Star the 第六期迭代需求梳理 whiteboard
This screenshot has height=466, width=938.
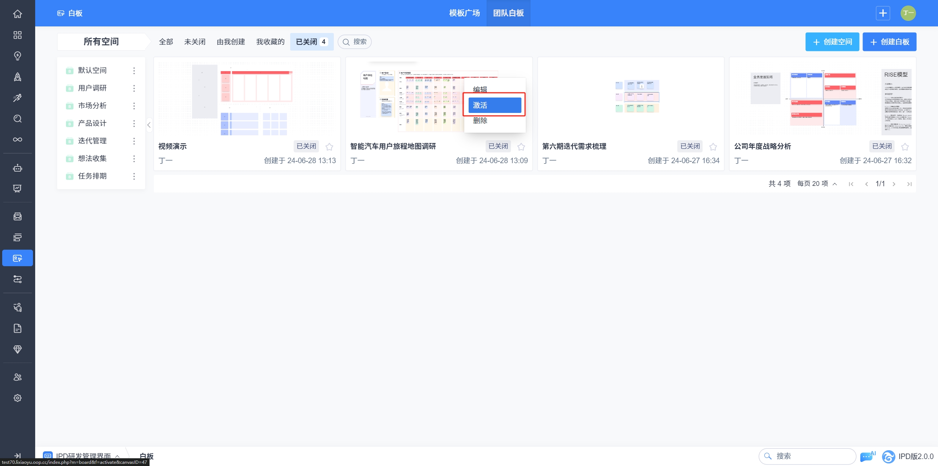(x=713, y=147)
